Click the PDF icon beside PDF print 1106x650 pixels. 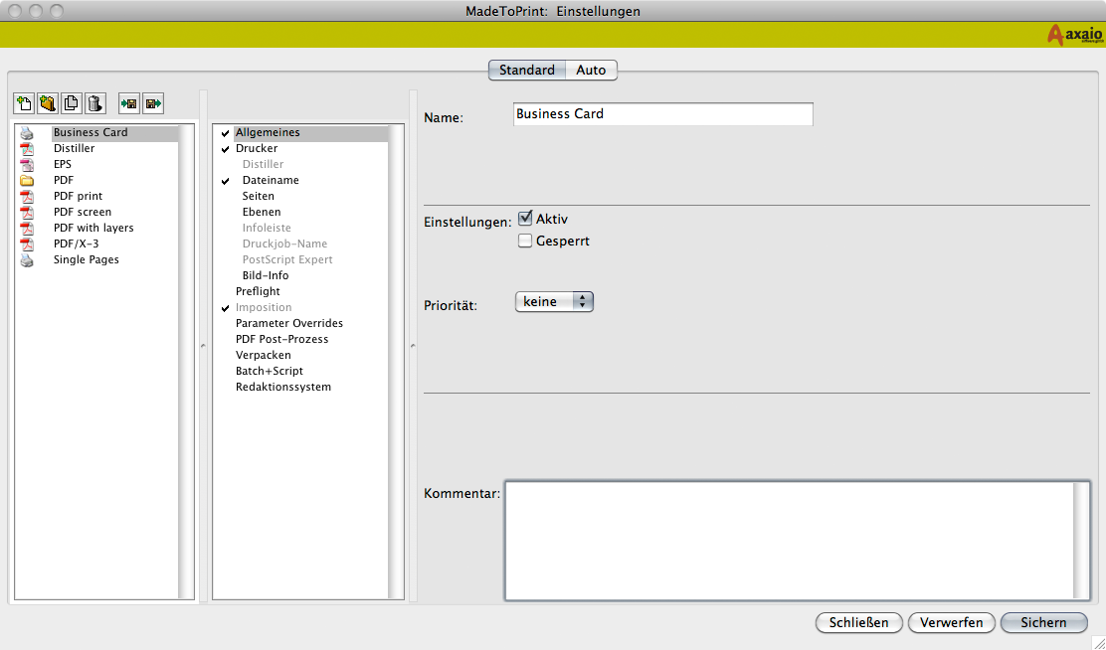coord(27,196)
